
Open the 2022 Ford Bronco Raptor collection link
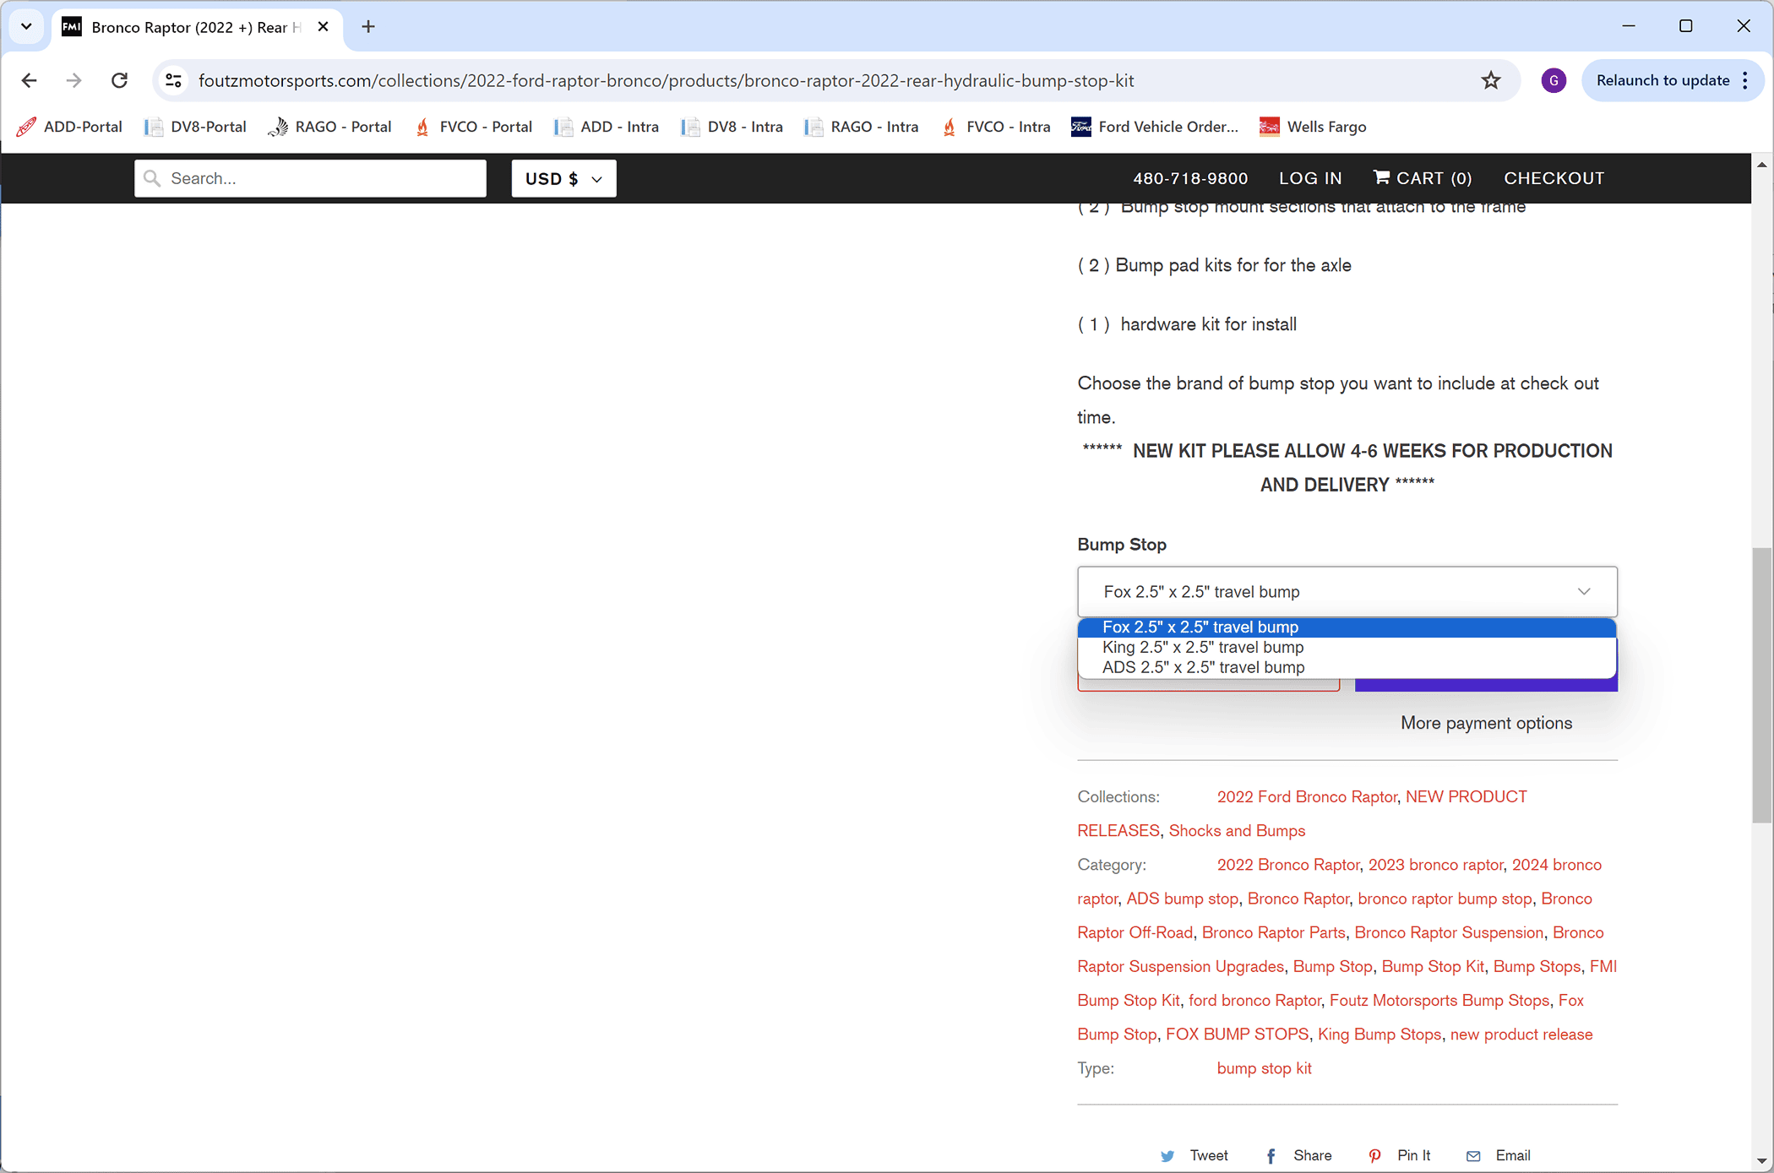pyautogui.click(x=1307, y=796)
